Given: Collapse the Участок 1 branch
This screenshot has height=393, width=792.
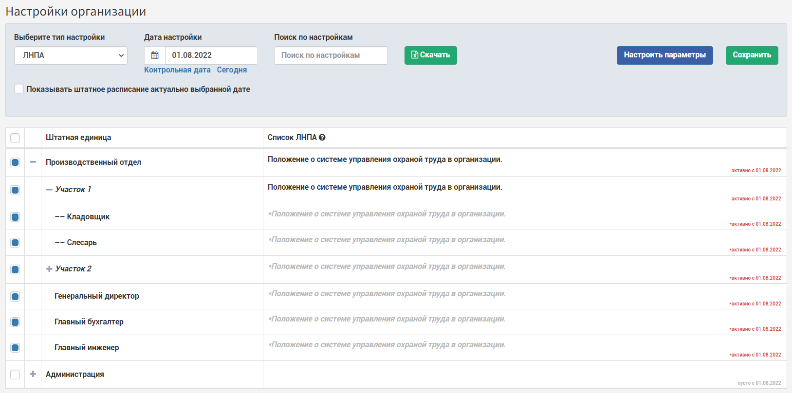Looking at the screenshot, I should (x=49, y=190).
